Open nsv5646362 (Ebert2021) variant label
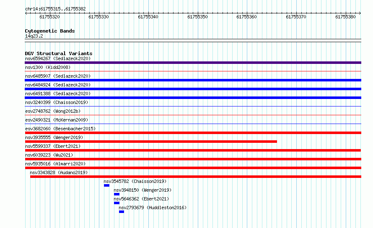 tap(141, 199)
